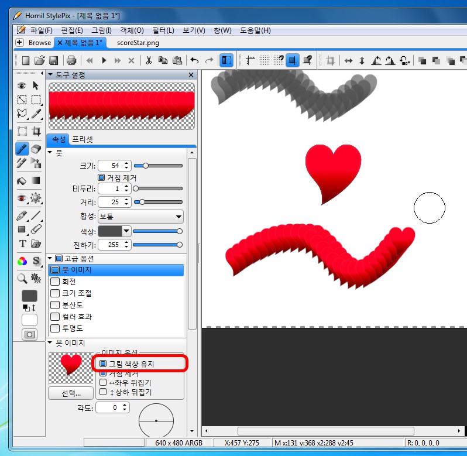Collapse the 붓 이미지 section triangle

[50, 342]
